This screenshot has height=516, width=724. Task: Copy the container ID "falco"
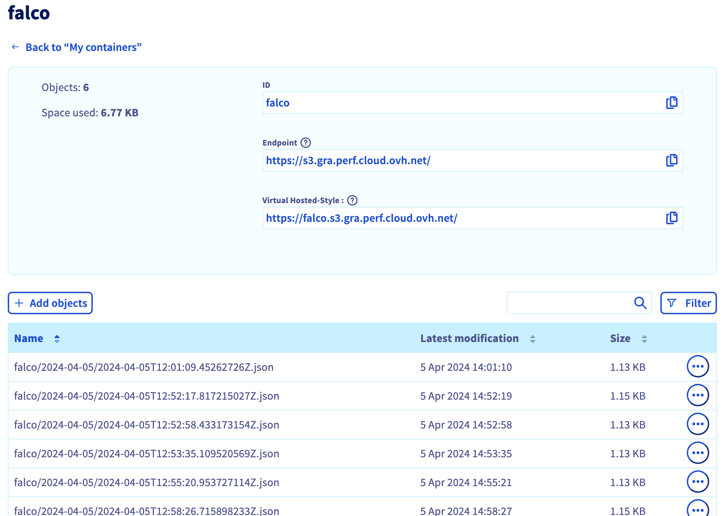[x=671, y=103]
